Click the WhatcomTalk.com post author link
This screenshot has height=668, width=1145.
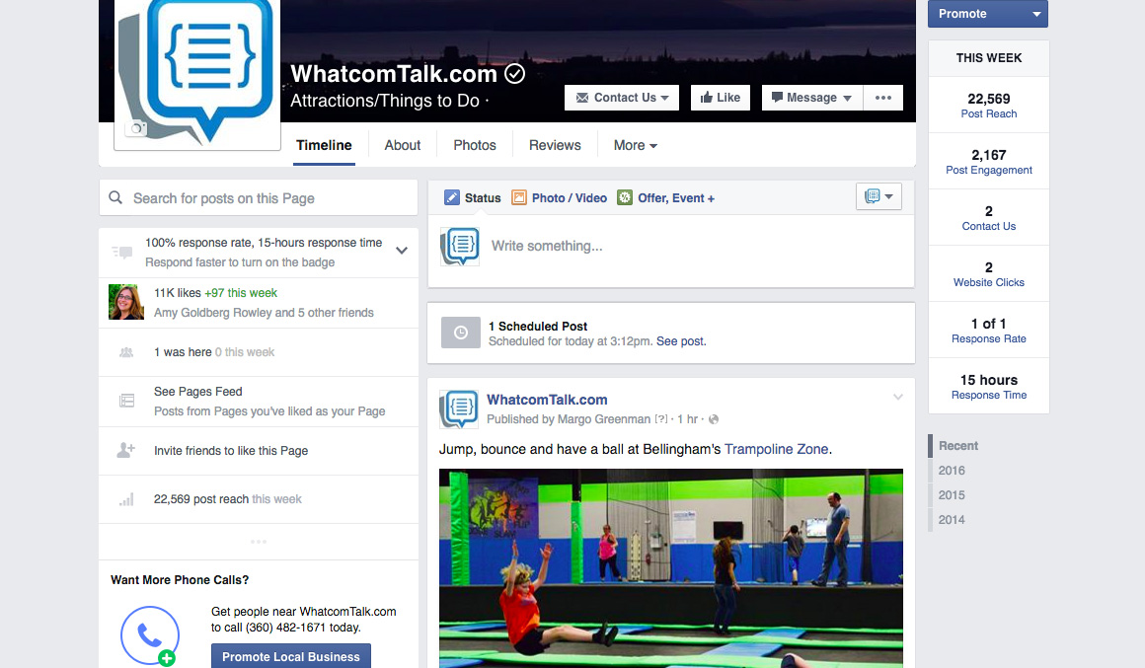click(x=547, y=400)
